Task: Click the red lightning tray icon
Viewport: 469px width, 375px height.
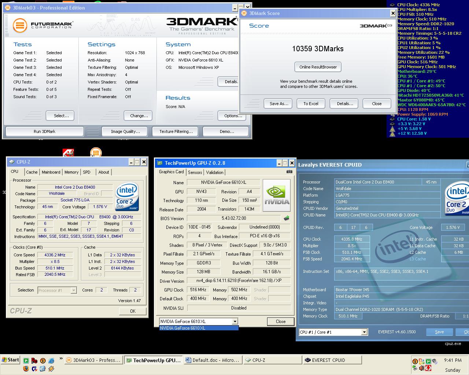Action: point(428,368)
